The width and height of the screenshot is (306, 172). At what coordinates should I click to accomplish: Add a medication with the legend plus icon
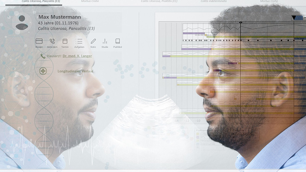coord(198,147)
